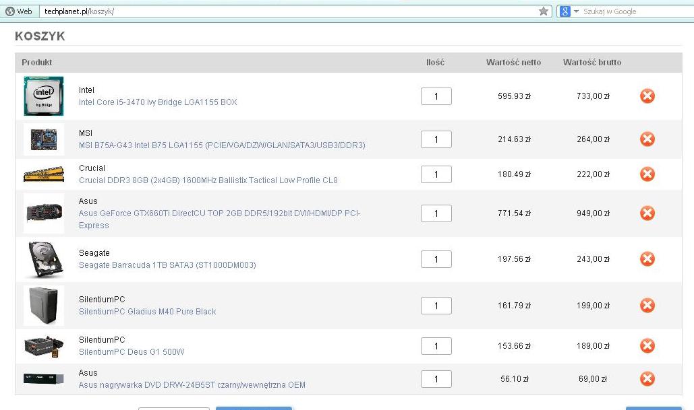Open Crucial Ballistix RAM thumbnail
The width and height of the screenshot is (694, 410).
pyautogui.click(x=44, y=174)
